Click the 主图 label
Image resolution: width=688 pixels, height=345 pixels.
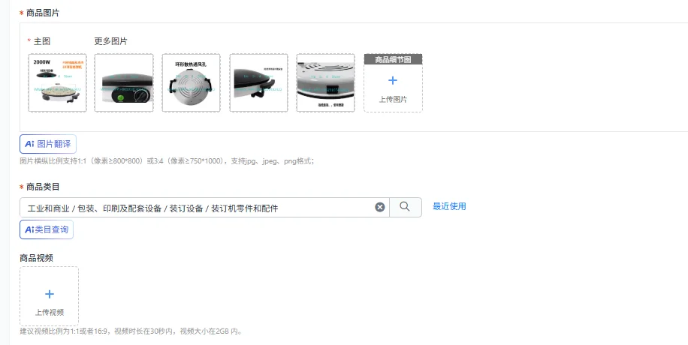[x=41, y=41]
